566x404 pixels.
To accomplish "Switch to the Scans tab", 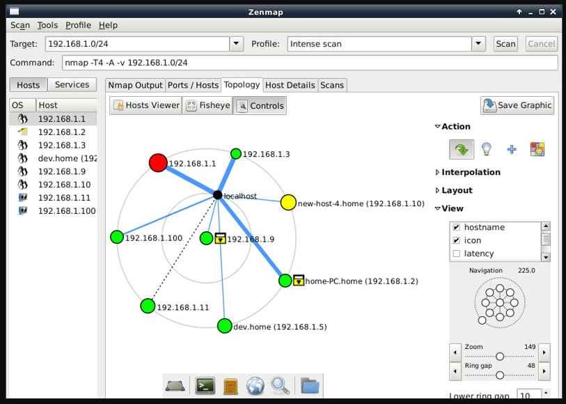I will point(332,85).
